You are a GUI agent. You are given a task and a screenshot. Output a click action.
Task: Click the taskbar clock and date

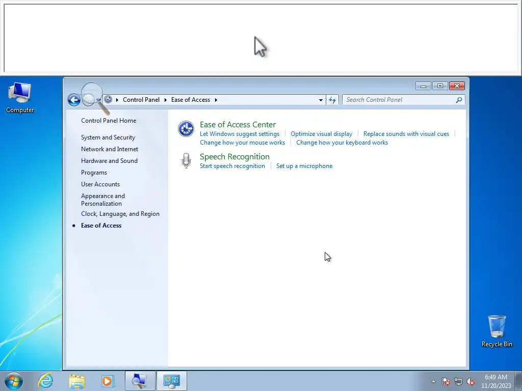[495, 381]
